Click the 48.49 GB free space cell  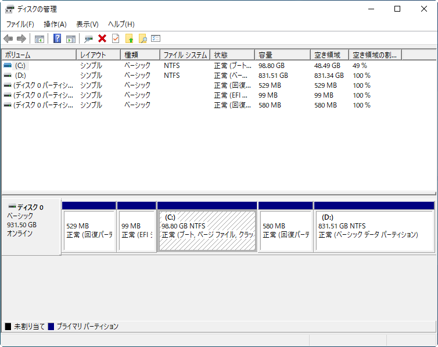[327, 66]
